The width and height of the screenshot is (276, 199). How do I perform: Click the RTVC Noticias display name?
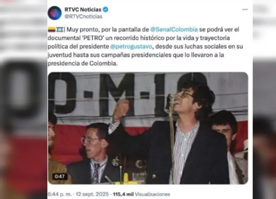[x=83, y=10]
